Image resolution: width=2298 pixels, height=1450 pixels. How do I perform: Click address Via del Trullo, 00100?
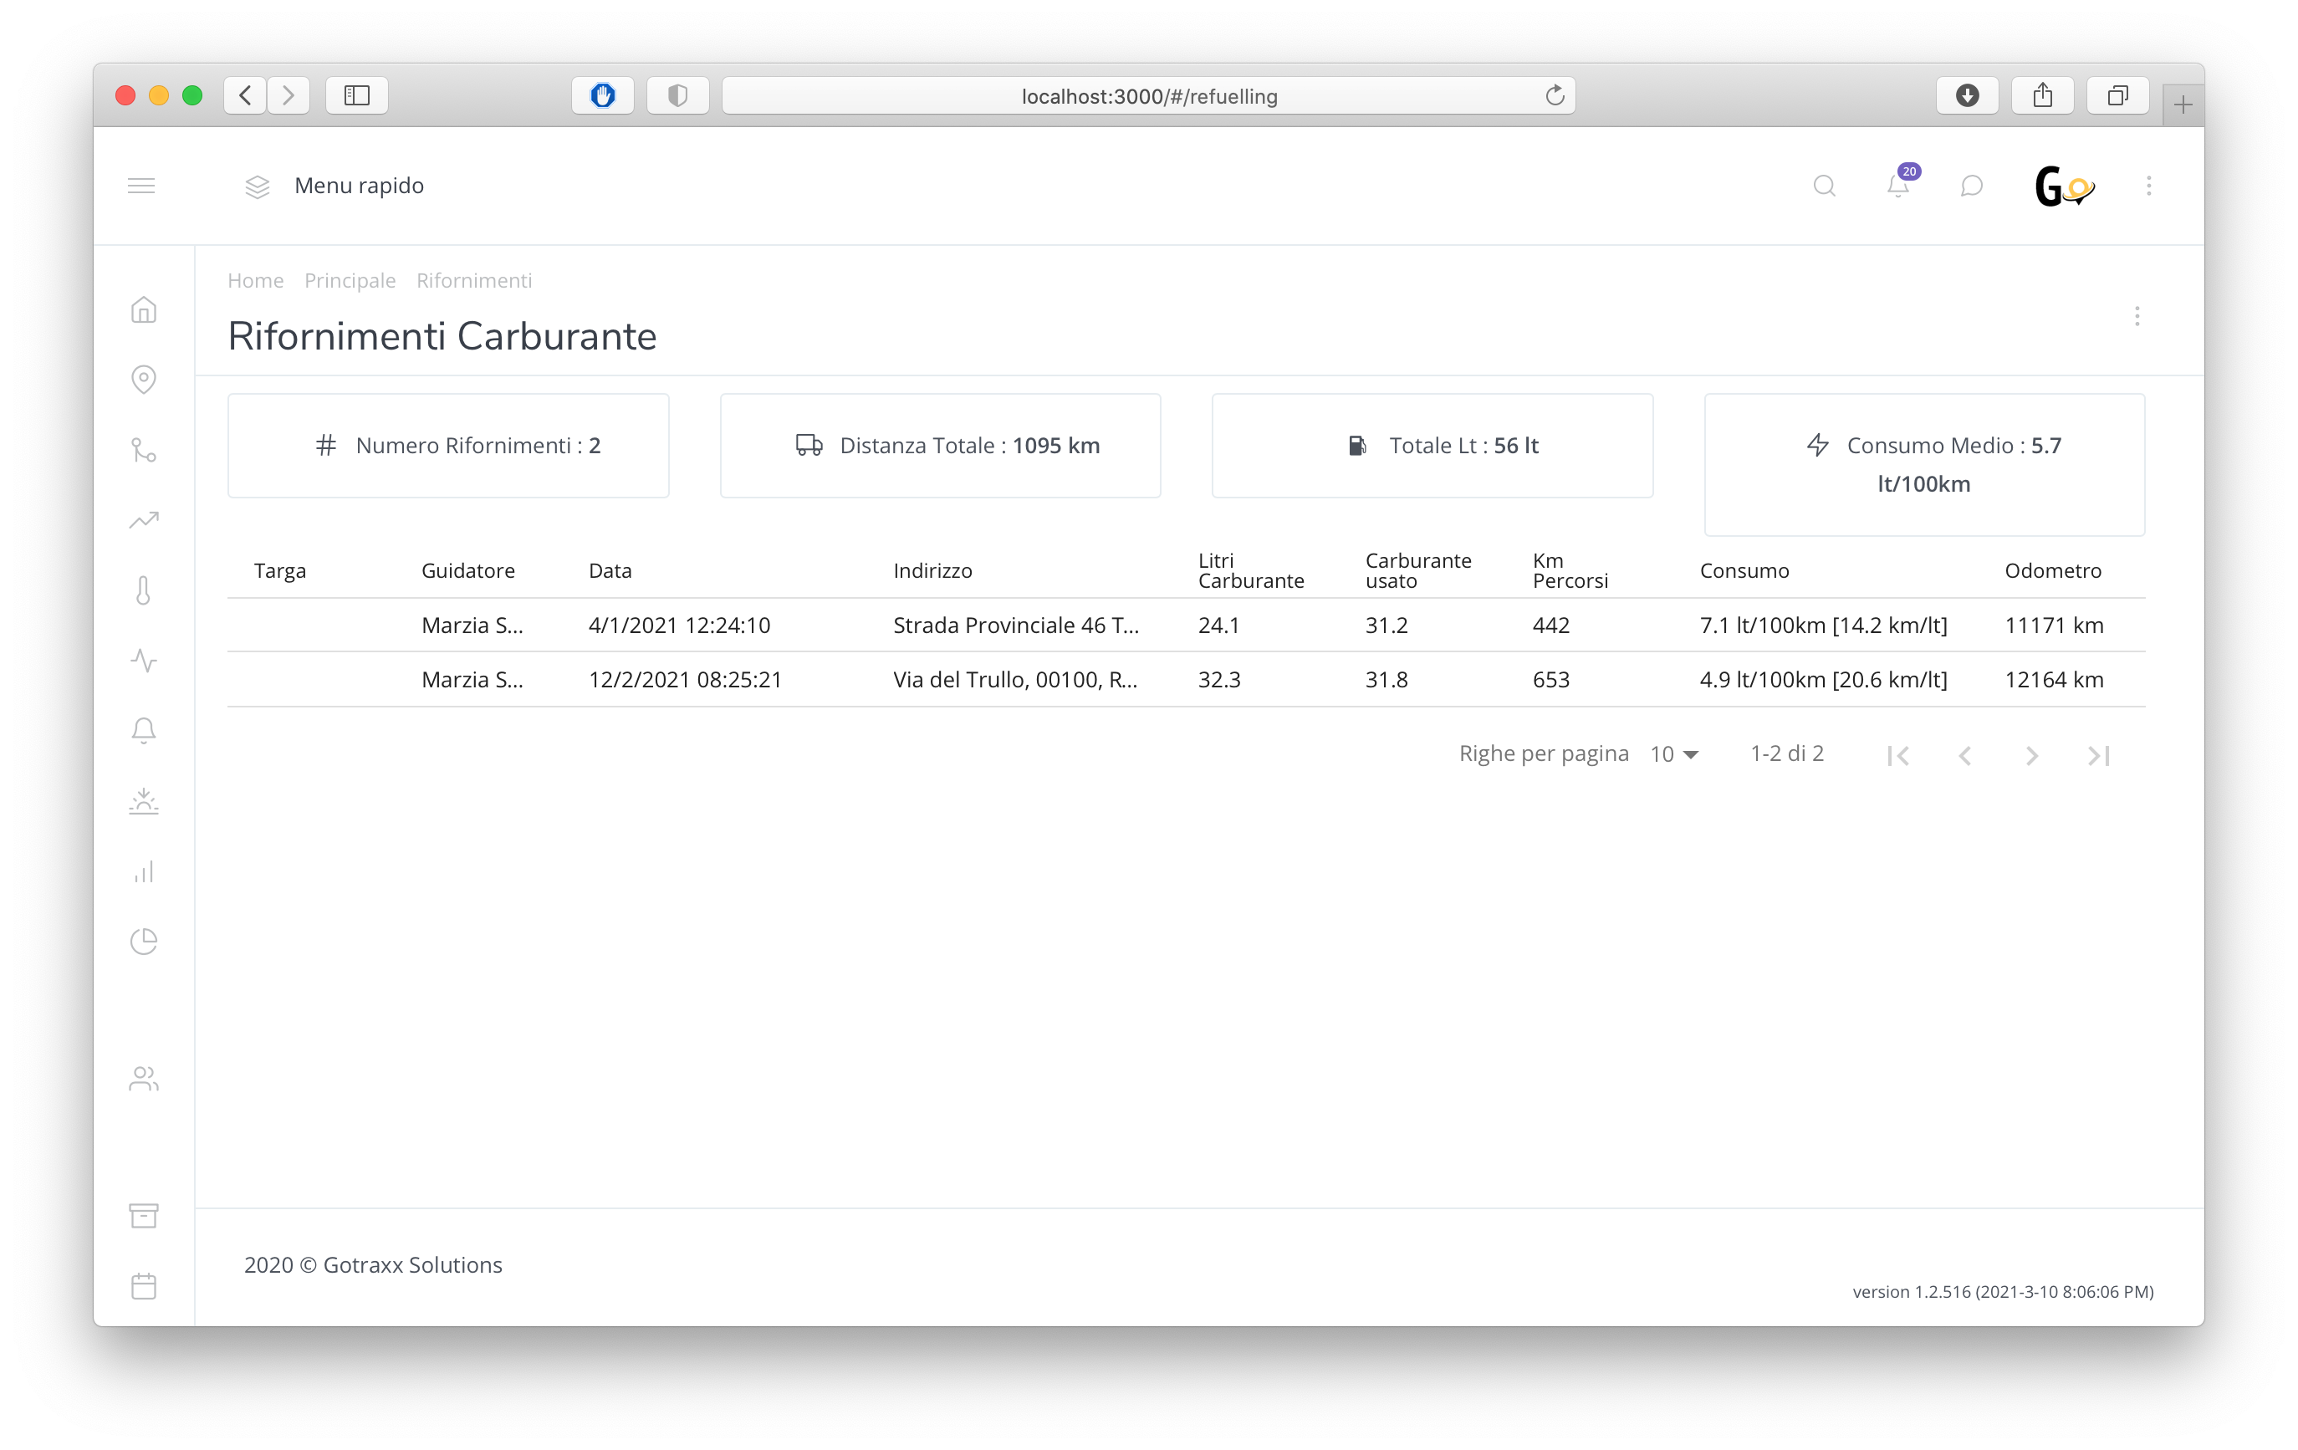[x=1014, y=680]
